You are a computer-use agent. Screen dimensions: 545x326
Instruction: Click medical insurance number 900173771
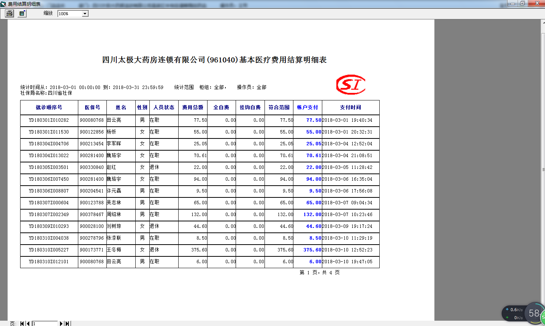92,250
